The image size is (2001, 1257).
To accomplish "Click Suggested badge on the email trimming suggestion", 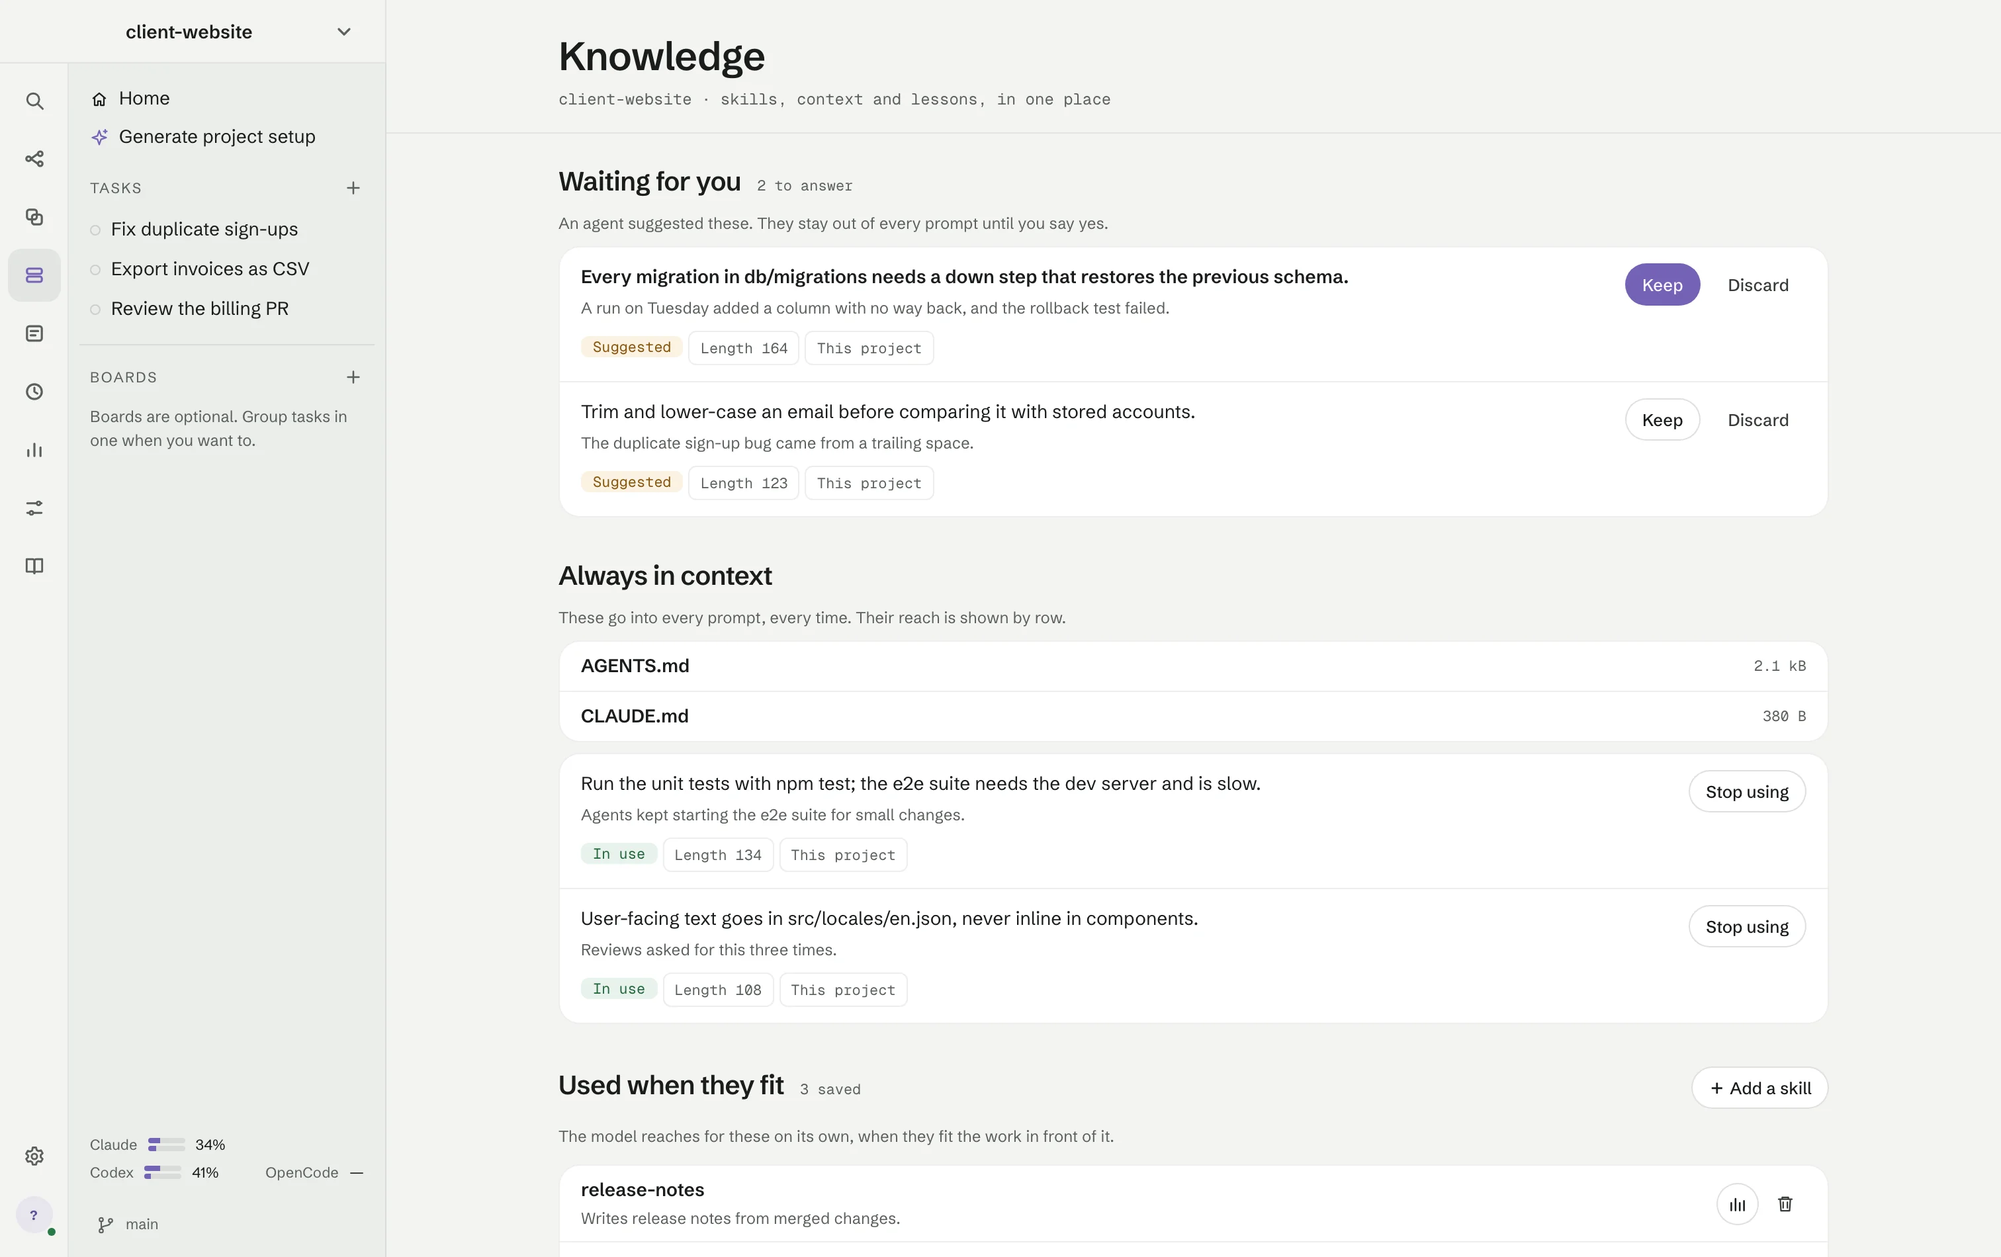I will coord(631,482).
